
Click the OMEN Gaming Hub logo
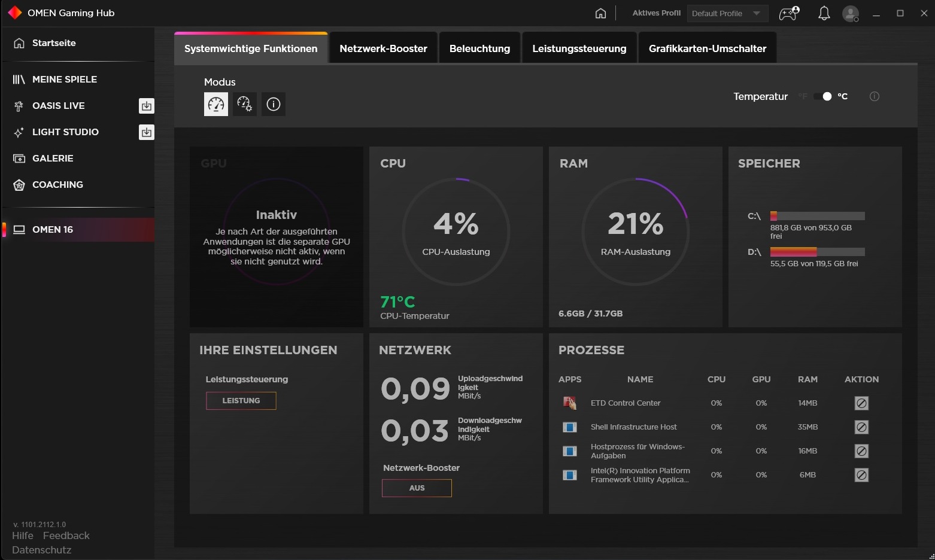coord(15,13)
